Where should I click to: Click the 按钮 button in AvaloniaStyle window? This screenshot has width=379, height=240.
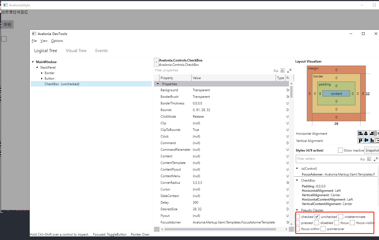pos(7,25)
